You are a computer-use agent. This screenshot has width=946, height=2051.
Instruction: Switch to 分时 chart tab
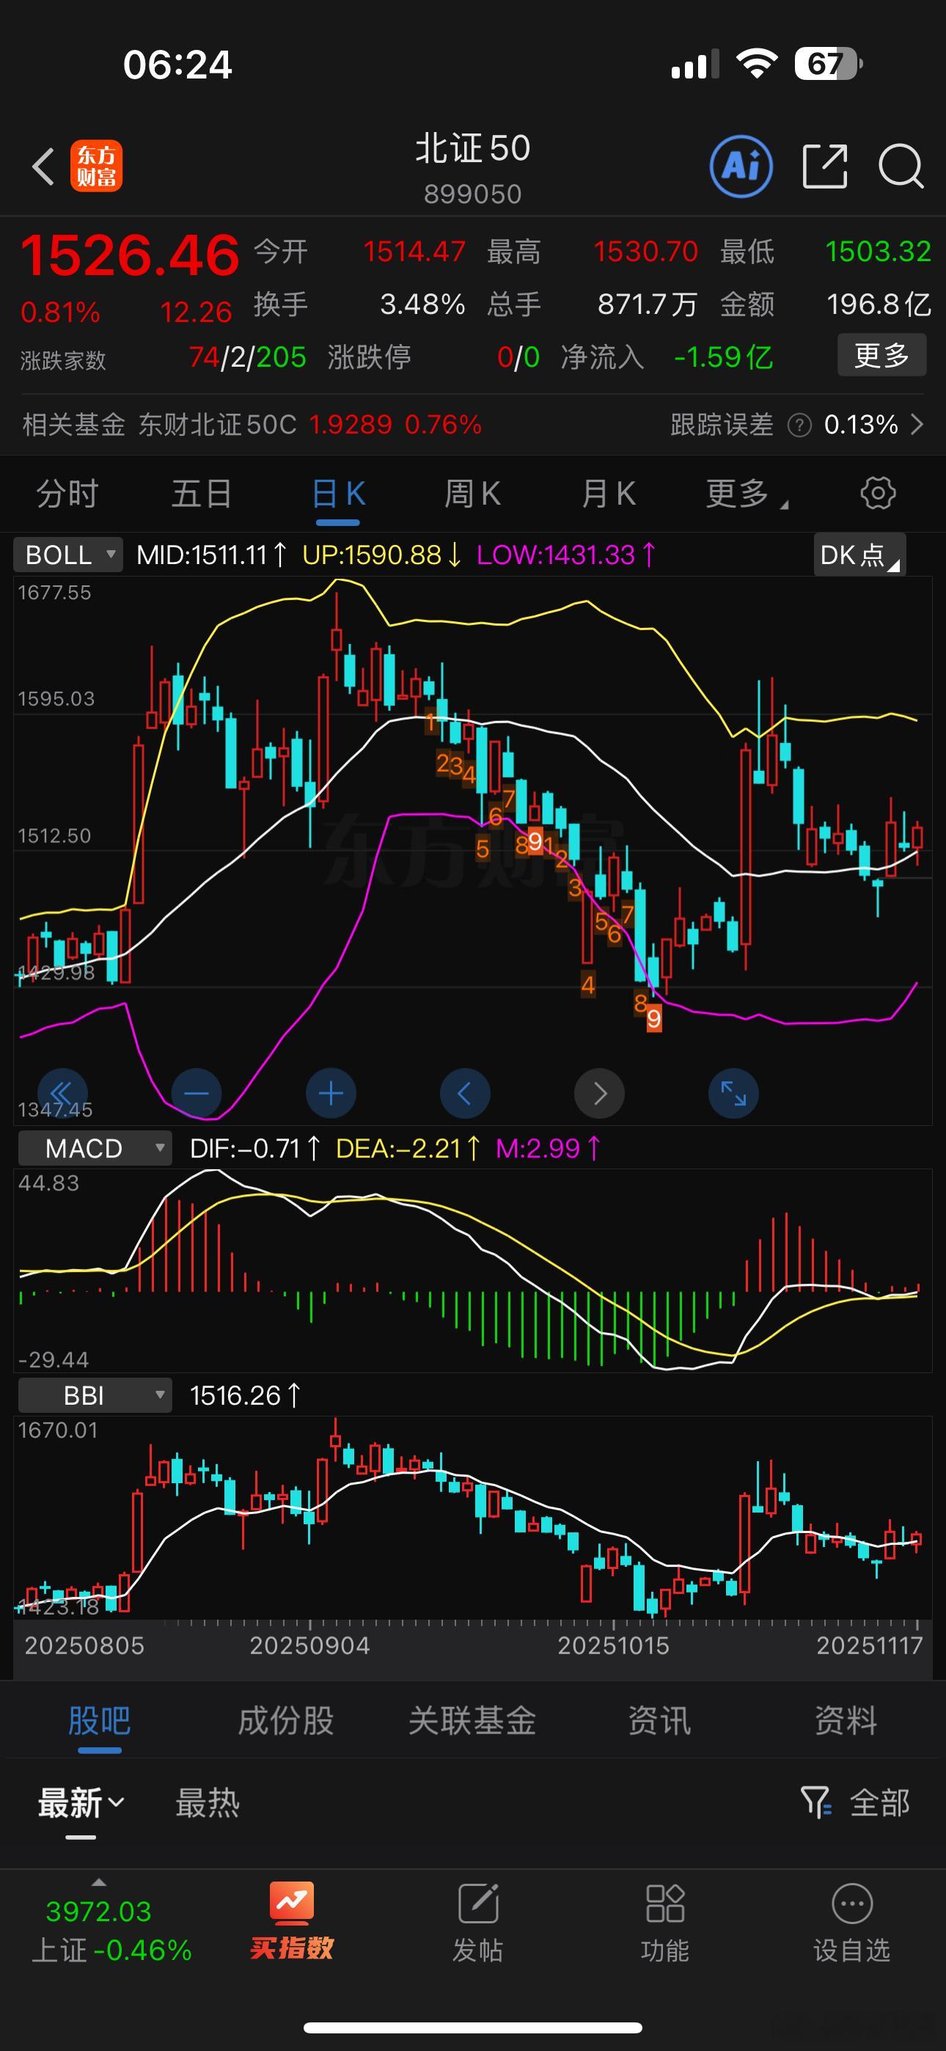point(67,494)
